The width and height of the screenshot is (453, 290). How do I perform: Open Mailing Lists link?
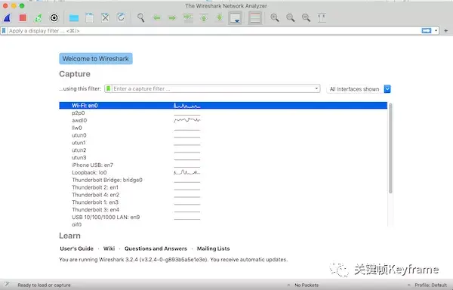click(x=213, y=248)
